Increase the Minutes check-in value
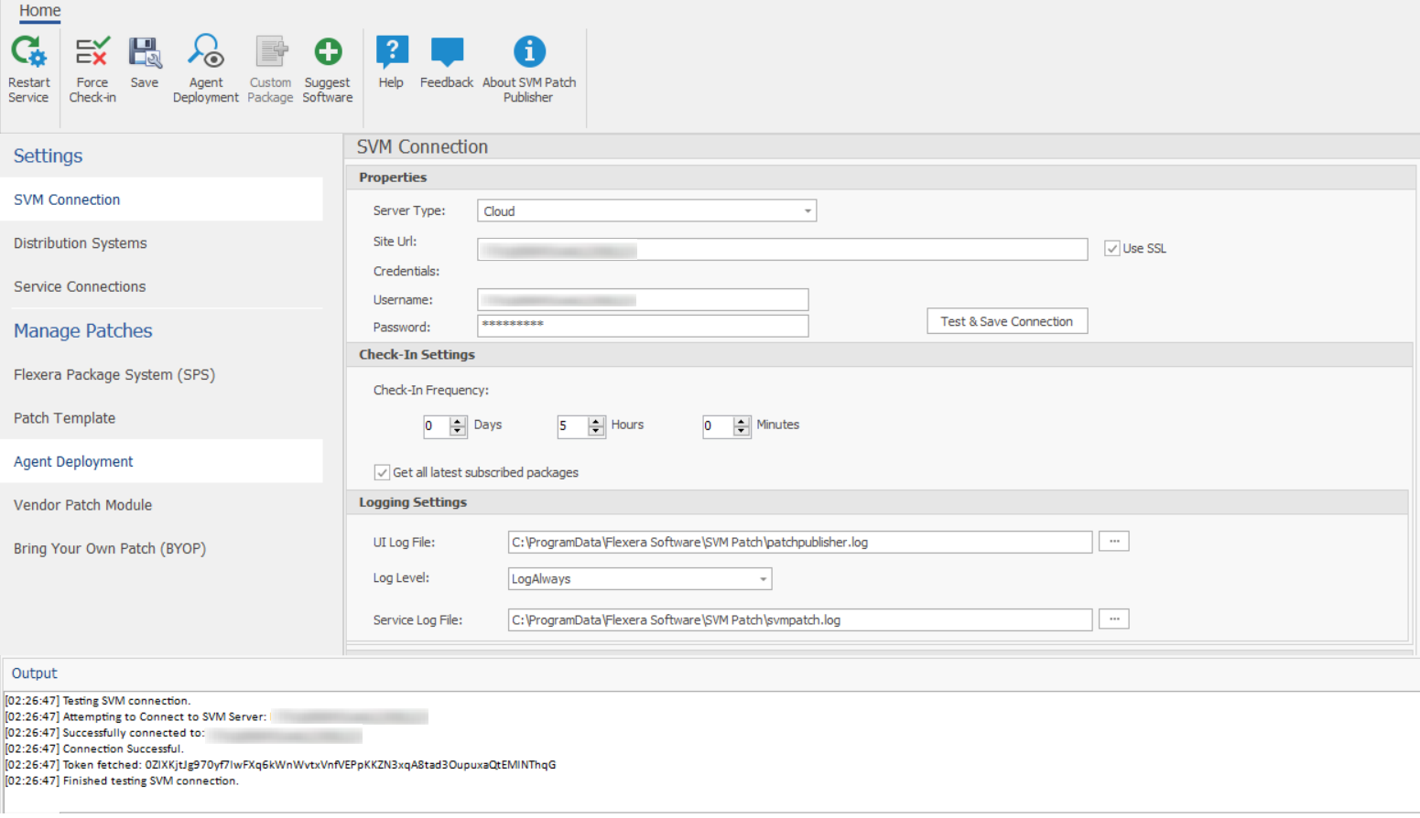This screenshot has height=818, width=1420. click(742, 421)
